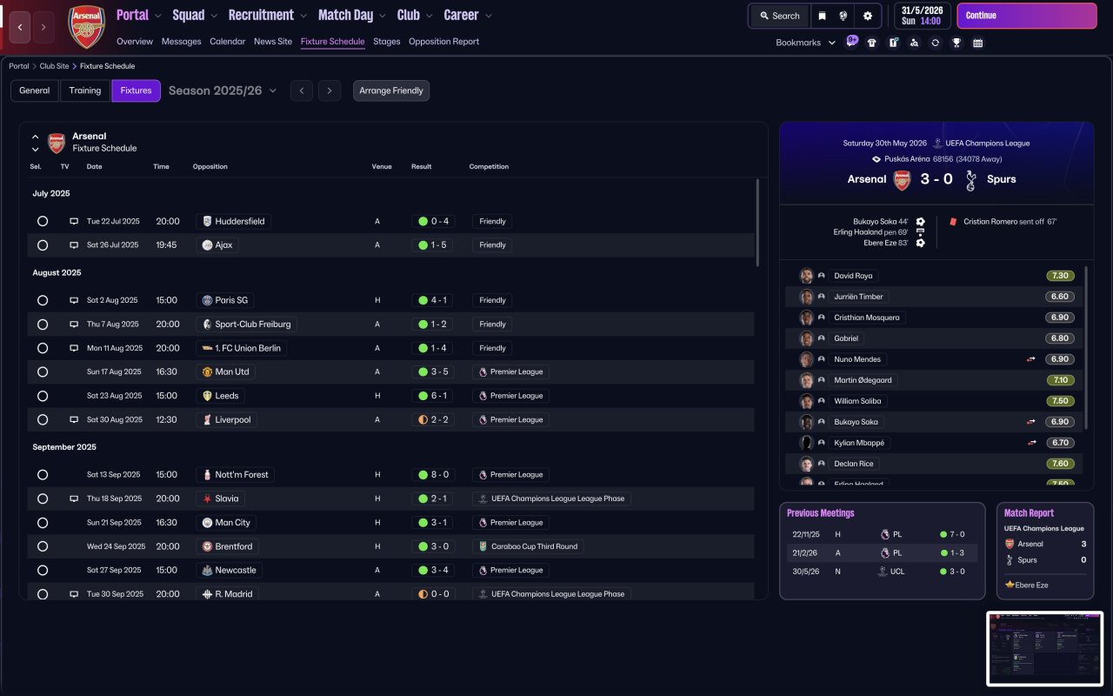Click the screen preview thumbnail in the corner
This screenshot has height=696, width=1113.
click(x=1044, y=648)
